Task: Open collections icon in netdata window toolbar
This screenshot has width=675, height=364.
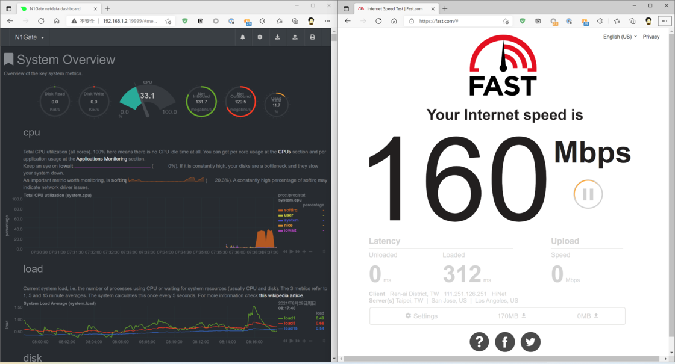Action: pos(295,21)
